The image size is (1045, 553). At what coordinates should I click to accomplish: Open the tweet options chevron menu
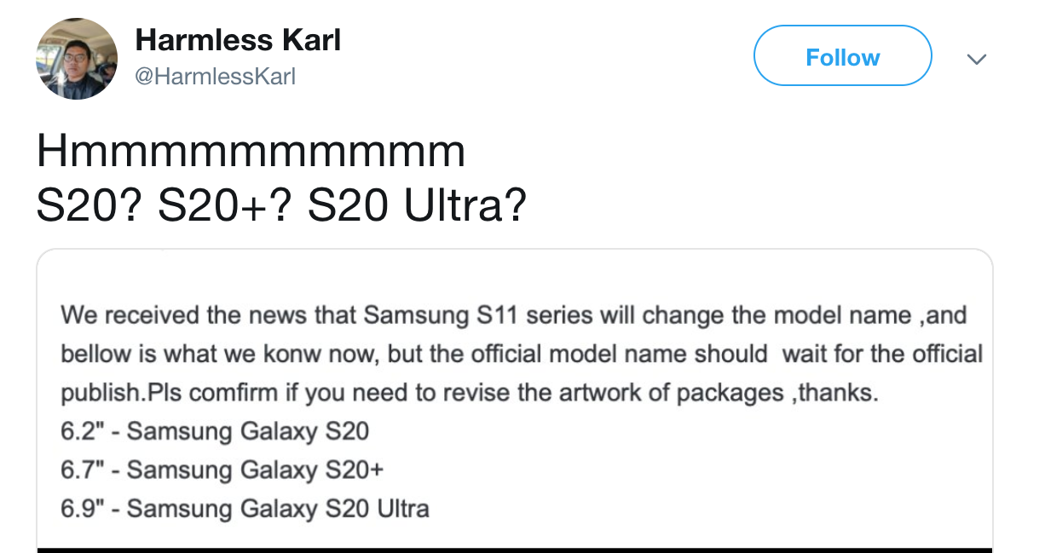(977, 60)
